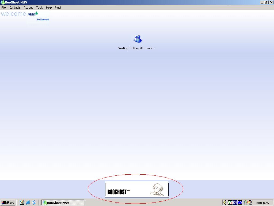Click the BOOGHOST banner advertisement

pos(137,189)
